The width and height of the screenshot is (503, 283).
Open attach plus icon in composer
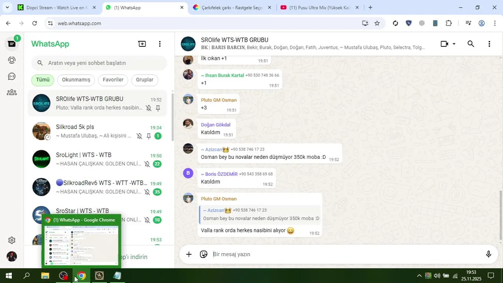pyautogui.click(x=189, y=254)
